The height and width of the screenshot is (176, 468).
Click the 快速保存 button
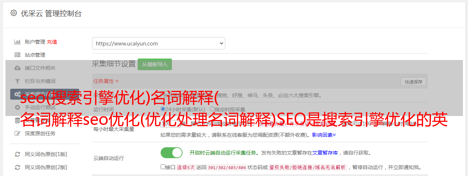[414, 82]
